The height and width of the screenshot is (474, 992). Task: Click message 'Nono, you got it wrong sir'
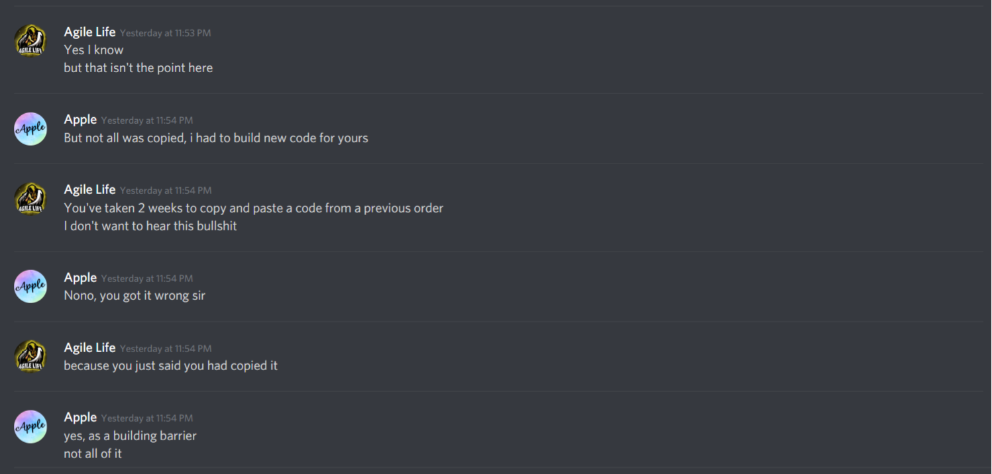(x=135, y=295)
